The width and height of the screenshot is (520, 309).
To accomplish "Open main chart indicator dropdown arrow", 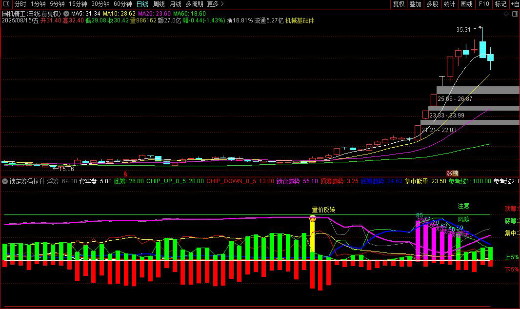I will tap(66, 14).
